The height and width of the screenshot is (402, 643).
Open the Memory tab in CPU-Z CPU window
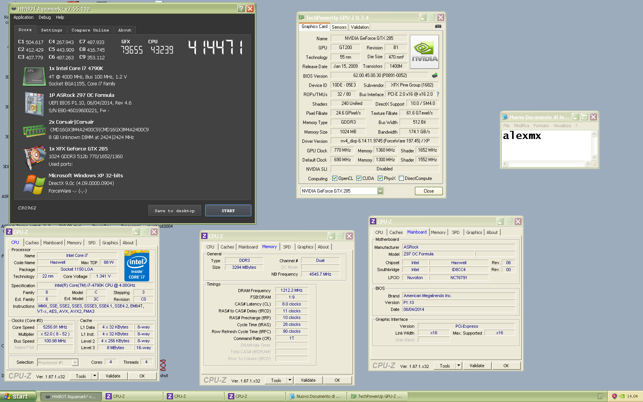(74, 243)
